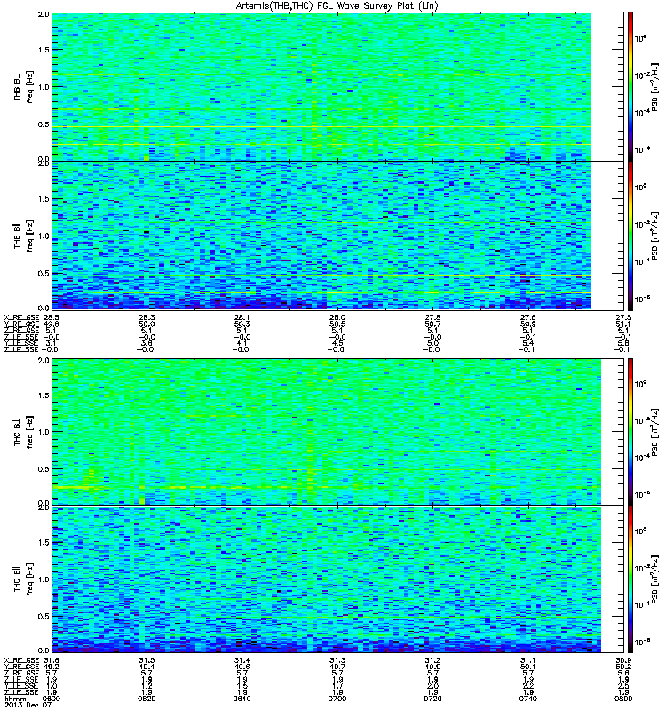Screen dimensions: 666x711
Task: Click the 0620 time label
Action: 147,699
